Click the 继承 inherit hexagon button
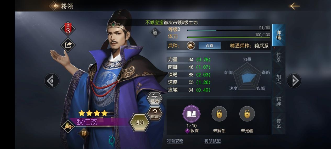 tap(155, 98)
